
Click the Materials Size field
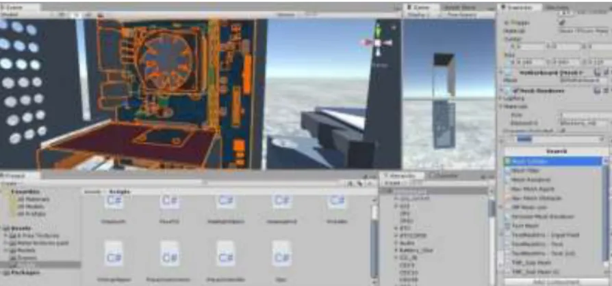(585, 115)
